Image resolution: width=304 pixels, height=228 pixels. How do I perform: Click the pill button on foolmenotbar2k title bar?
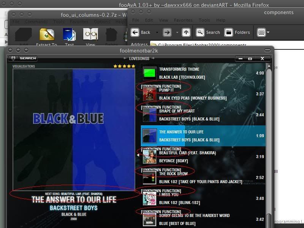click(268, 51)
